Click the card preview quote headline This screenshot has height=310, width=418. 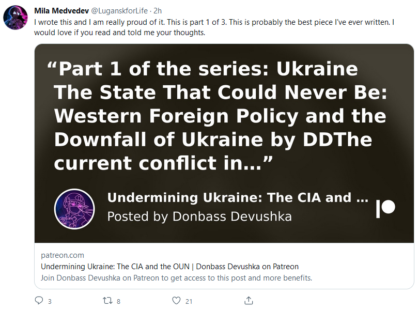pos(216,116)
